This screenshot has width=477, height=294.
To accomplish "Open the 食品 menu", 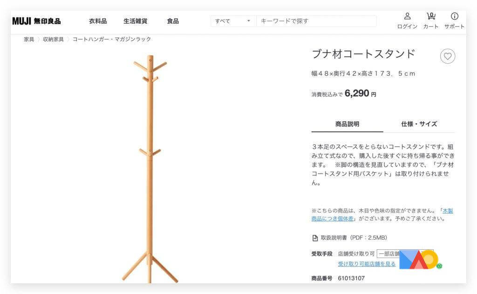I will point(173,21).
